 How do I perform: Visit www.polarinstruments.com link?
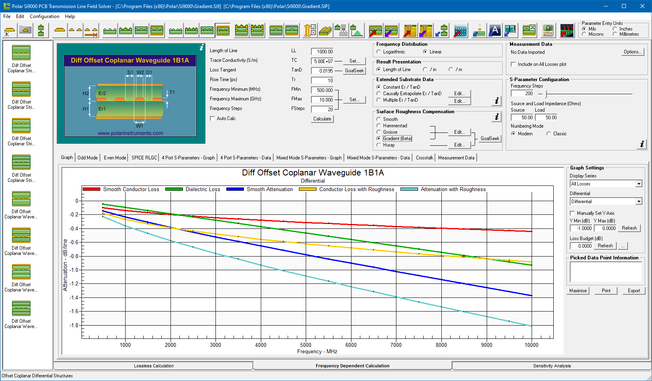(130, 133)
